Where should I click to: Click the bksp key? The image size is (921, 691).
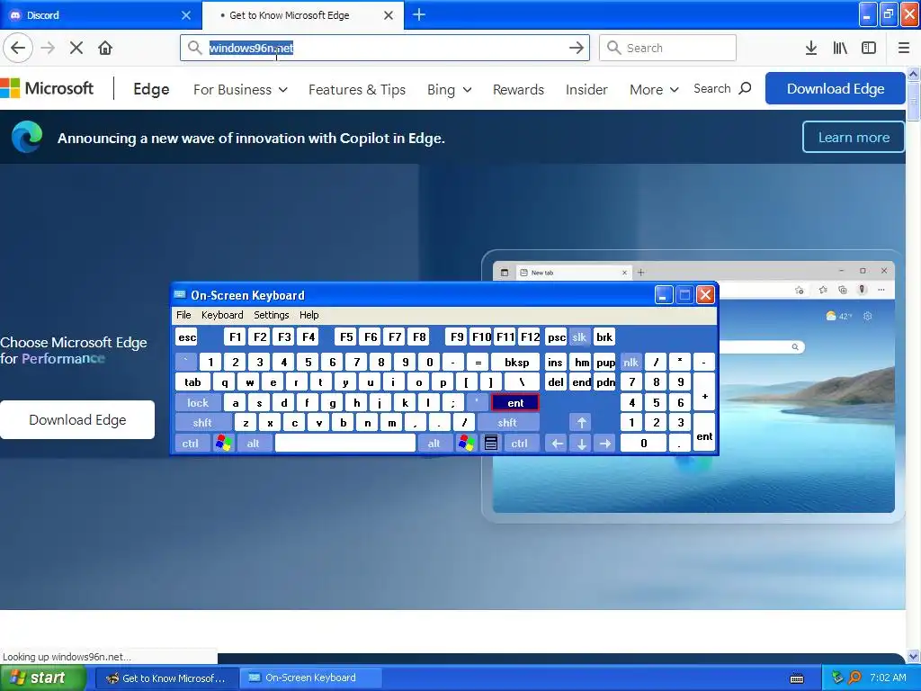tap(516, 362)
